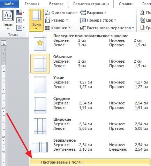The image size is (151, 166).
Task: Open theme effects icon
Action: pos(19,28)
